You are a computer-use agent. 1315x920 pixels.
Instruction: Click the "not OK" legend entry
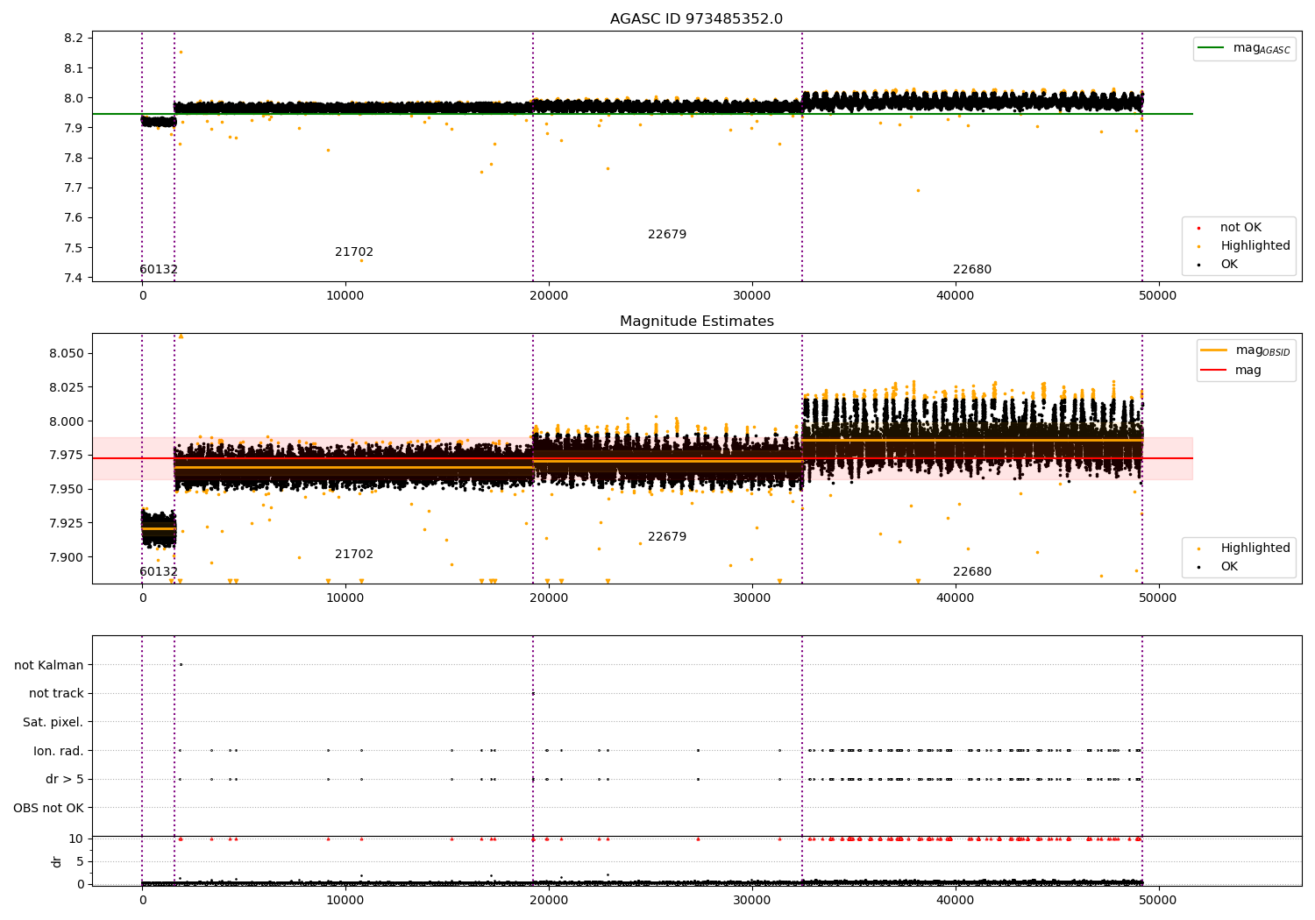(1228, 228)
